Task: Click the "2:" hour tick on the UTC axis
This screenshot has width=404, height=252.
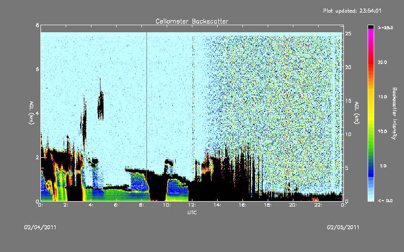Action: (x=66, y=205)
